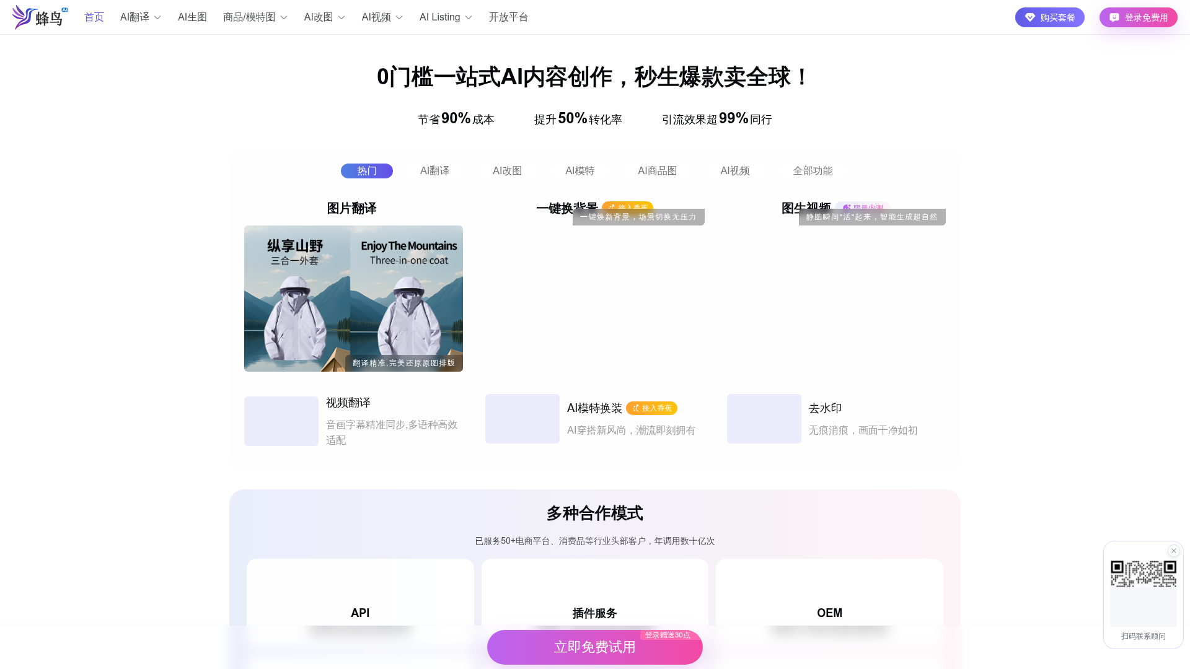
Task: Click the chat icon in 登录免费用
Action: [x=1114, y=17]
